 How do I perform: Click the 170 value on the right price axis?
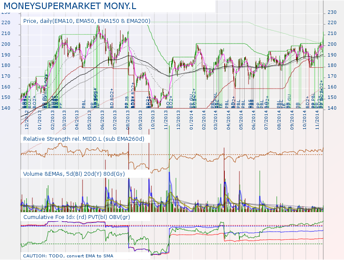(332, 76)
